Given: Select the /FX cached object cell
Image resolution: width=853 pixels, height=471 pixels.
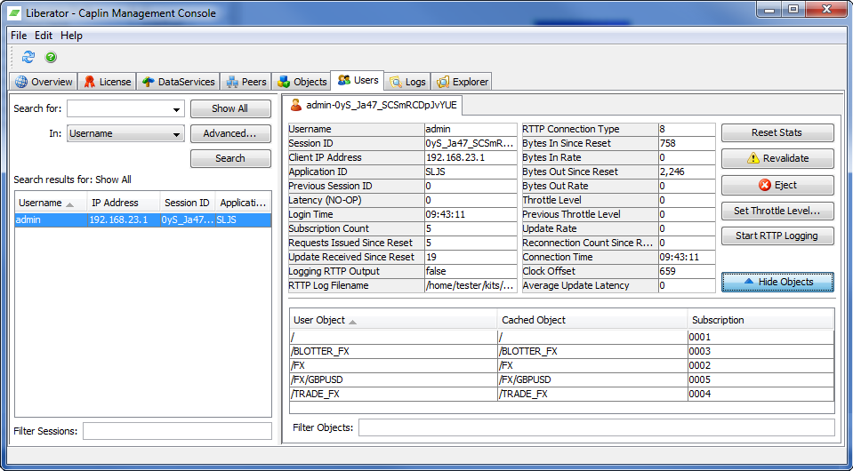Looking at the screenshot, I should pyautogui.click(x=592, y=365).
